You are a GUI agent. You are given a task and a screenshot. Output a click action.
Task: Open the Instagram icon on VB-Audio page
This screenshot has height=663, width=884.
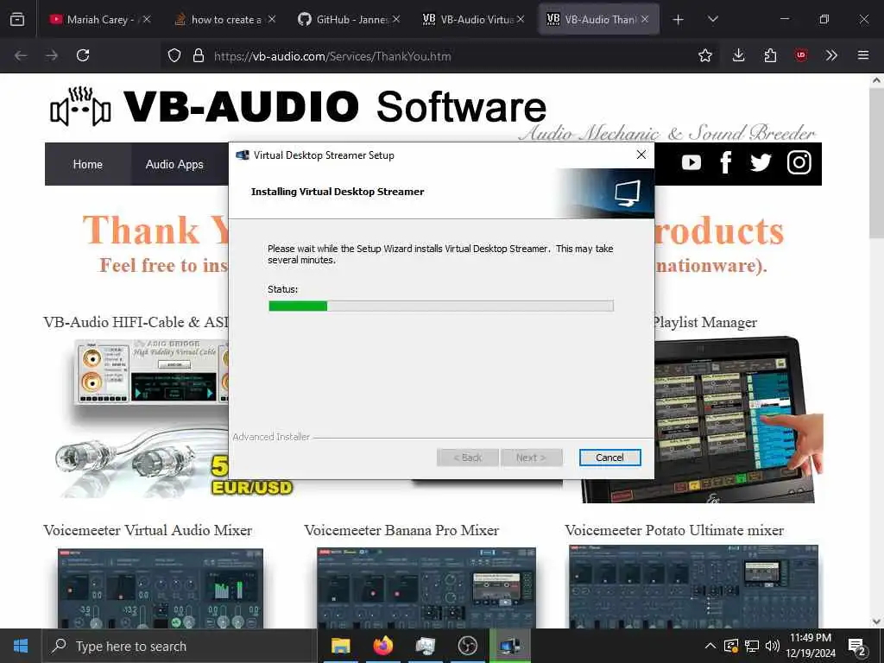click(x=799, y=163)
